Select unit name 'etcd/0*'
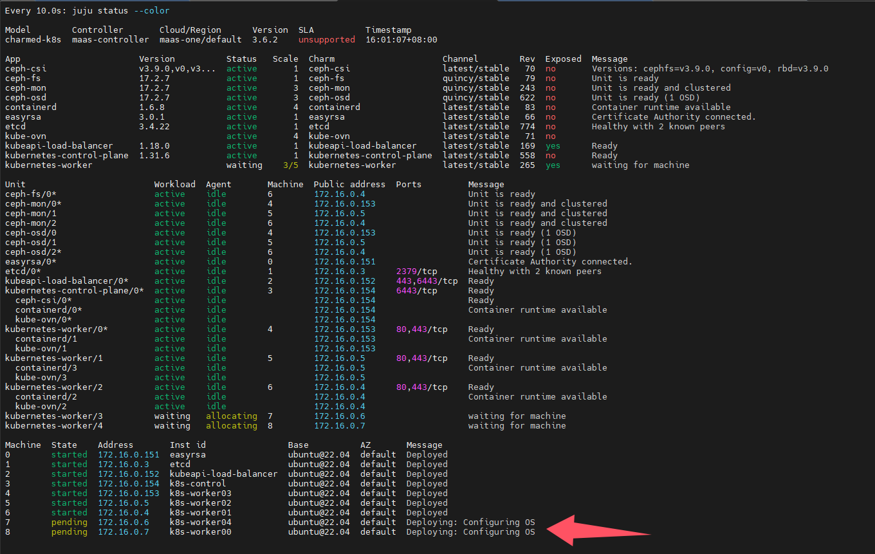This screenshot has height=554, width=875. (x=23, y=272)
